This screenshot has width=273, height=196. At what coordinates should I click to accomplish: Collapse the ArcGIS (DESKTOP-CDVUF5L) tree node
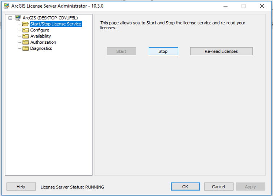[x=10, y=18]
